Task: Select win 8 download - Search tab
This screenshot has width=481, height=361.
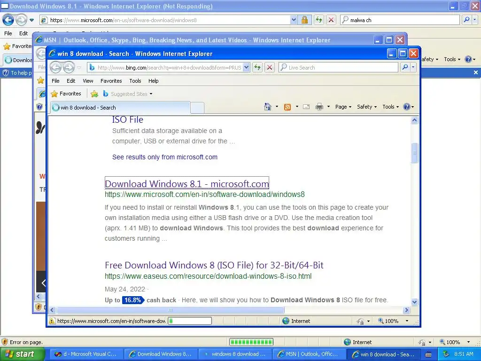Action: pos(120,108)
